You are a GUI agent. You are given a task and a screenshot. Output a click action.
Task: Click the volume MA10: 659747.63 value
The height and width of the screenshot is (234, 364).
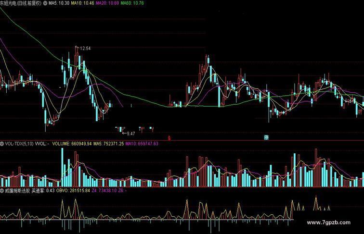[x=142, y=144]
